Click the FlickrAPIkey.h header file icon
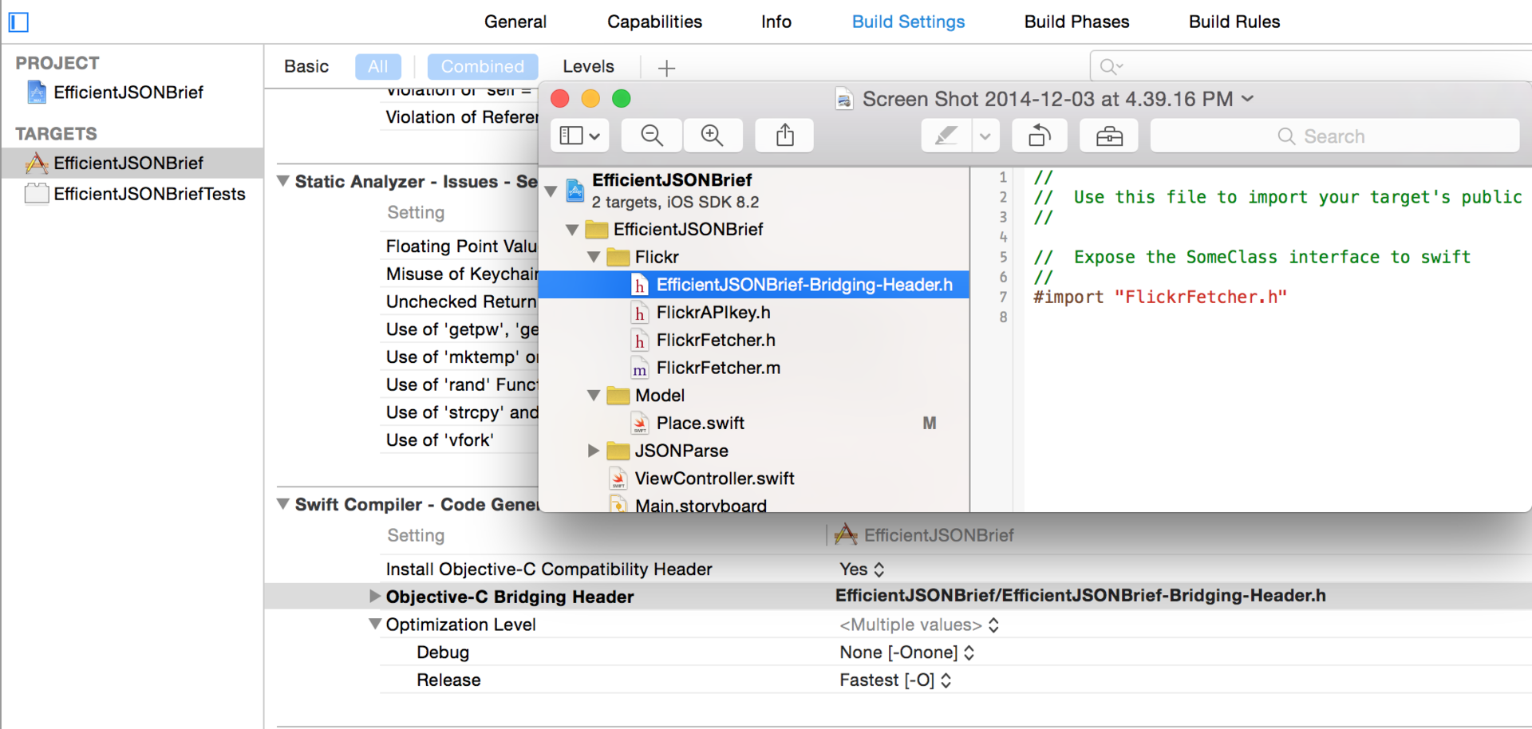The height and width of the screenshot is (729, 1532). (639, 313)
